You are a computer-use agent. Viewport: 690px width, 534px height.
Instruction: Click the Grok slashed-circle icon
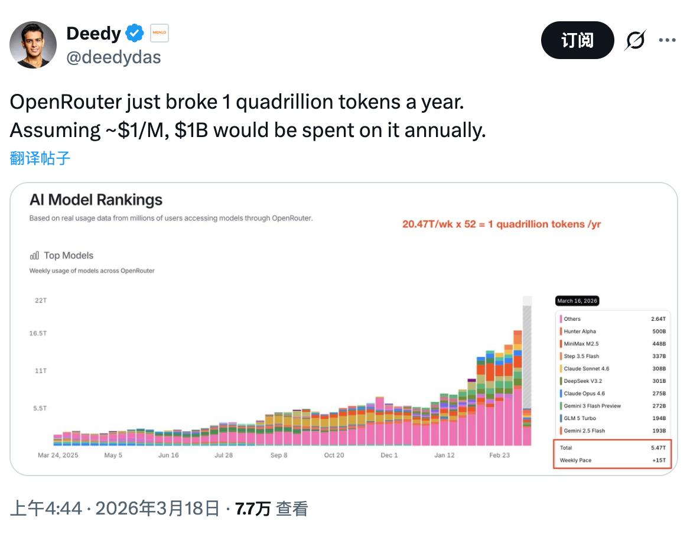point(635,40)
